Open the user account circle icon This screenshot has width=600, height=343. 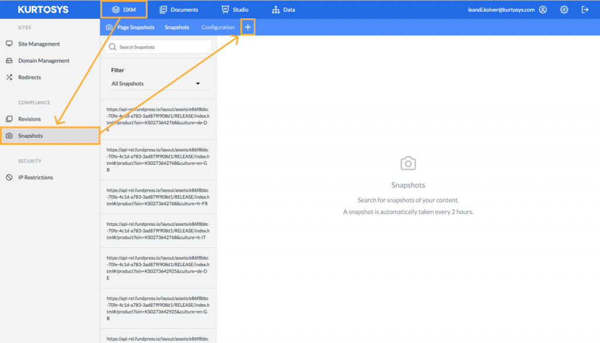point(543,9)
